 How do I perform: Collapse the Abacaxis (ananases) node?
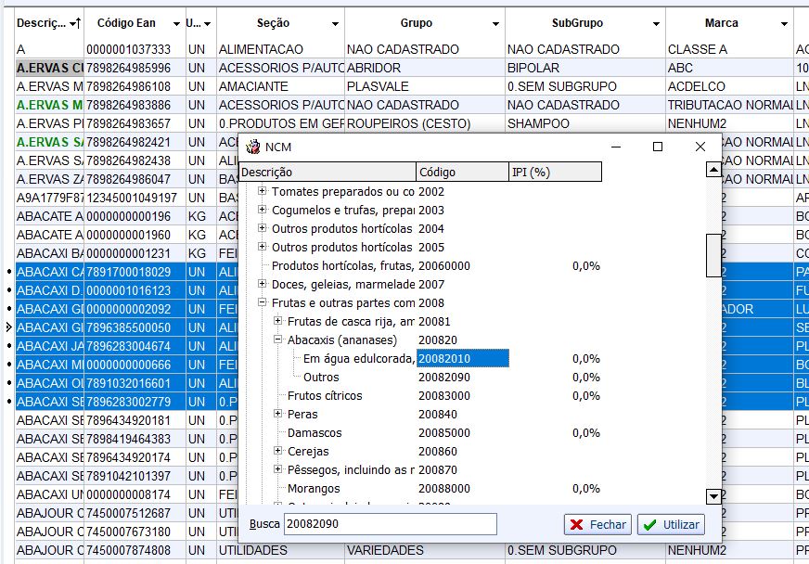pos(278,340)
